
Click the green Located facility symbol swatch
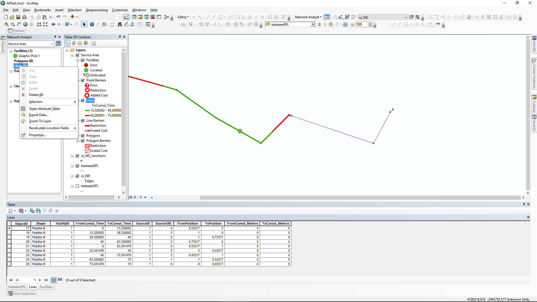point(86,70)
